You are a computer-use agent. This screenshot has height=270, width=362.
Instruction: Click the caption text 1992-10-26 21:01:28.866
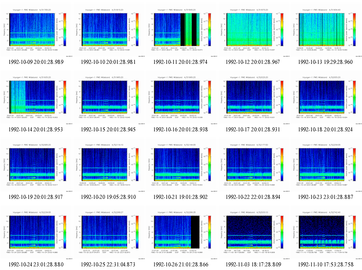[x=181, y=265]
